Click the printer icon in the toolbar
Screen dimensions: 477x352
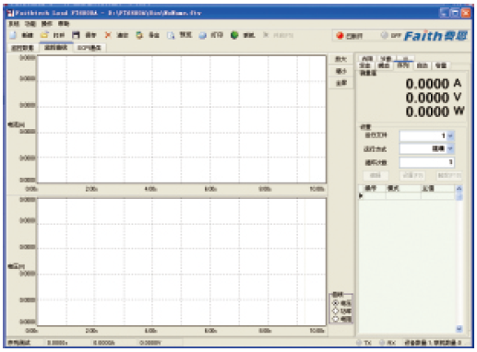coord(202,35)
